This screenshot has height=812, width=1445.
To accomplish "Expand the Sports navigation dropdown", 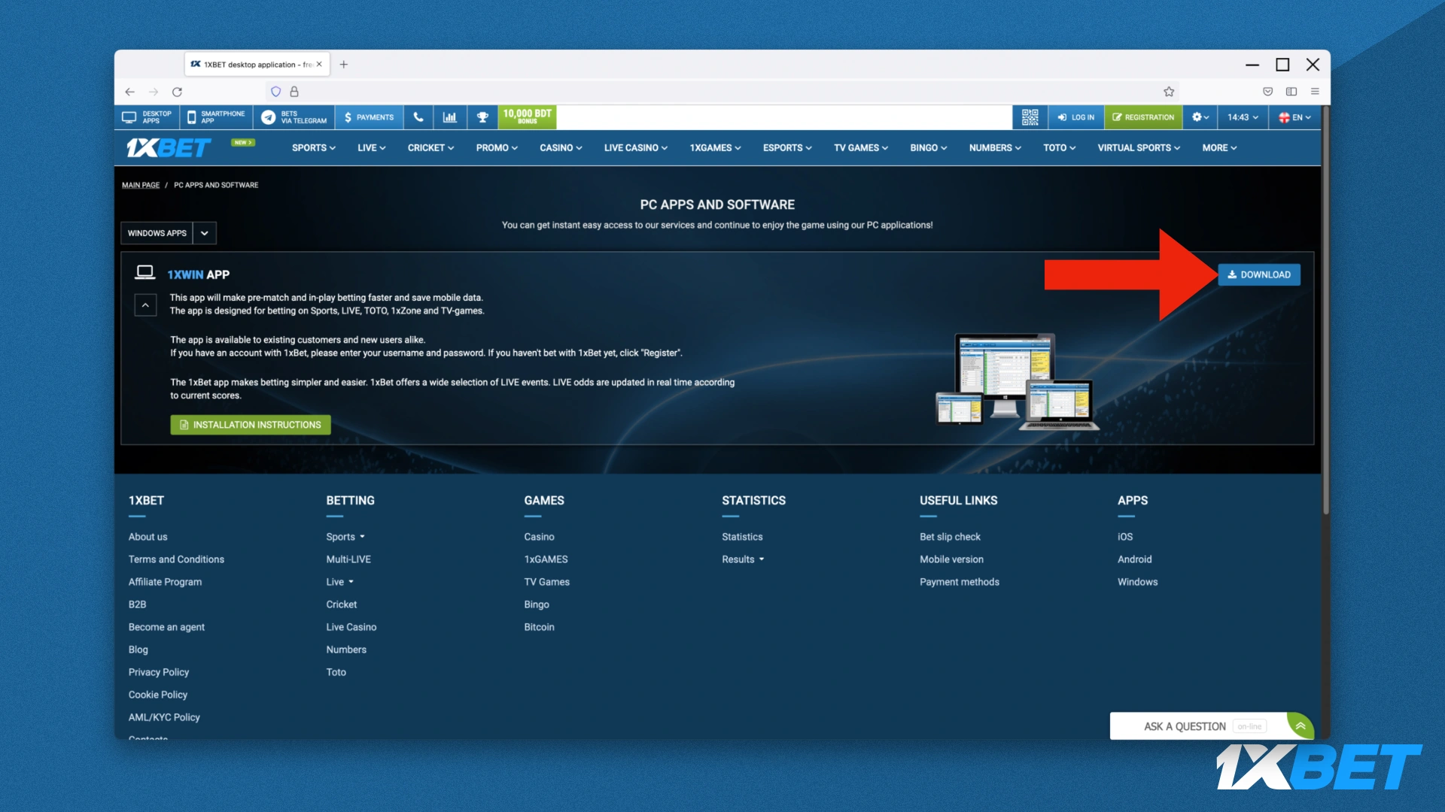I will tap(312, 147).
